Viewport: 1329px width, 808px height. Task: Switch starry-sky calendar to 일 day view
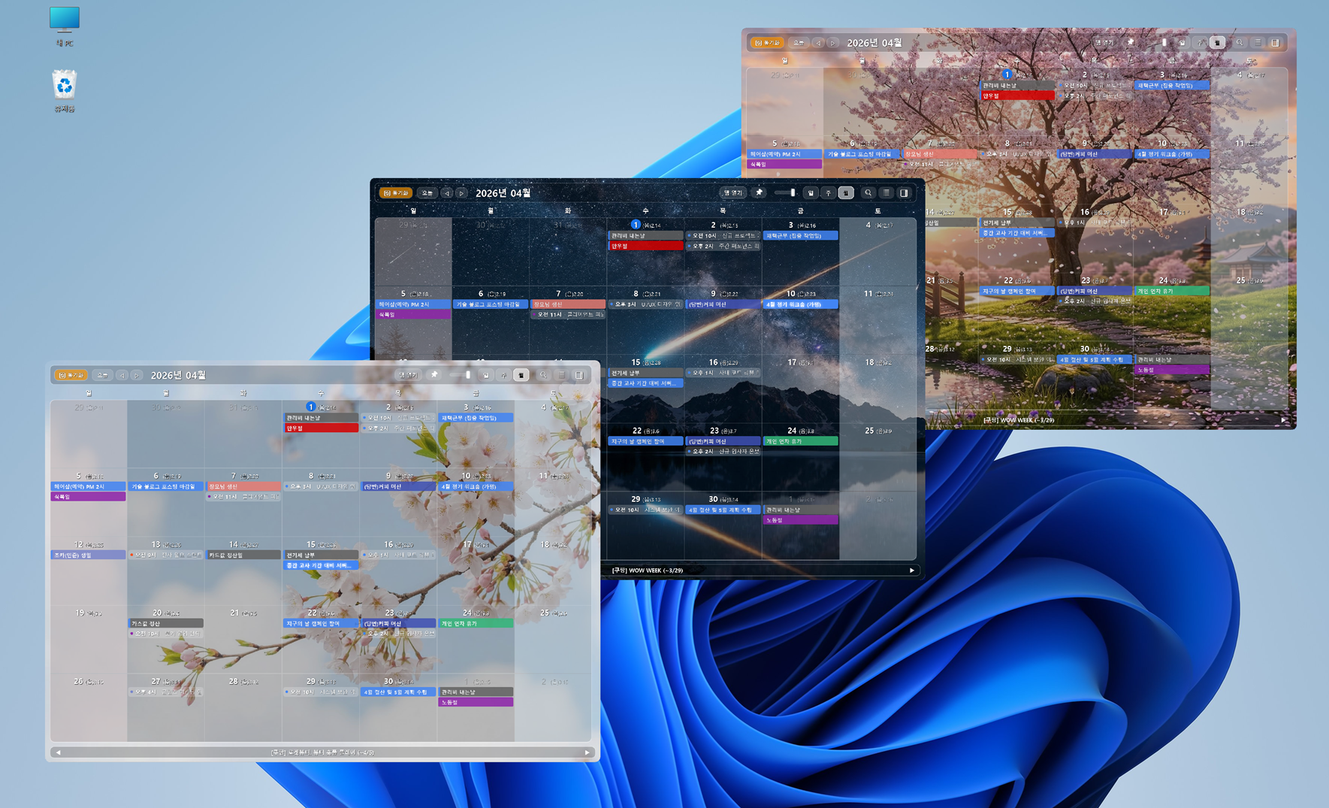point(811,193)
